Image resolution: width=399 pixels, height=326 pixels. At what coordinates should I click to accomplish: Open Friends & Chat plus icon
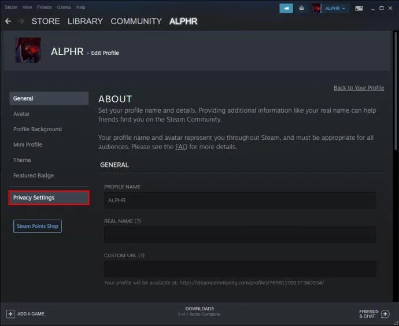tap(385, 314)
